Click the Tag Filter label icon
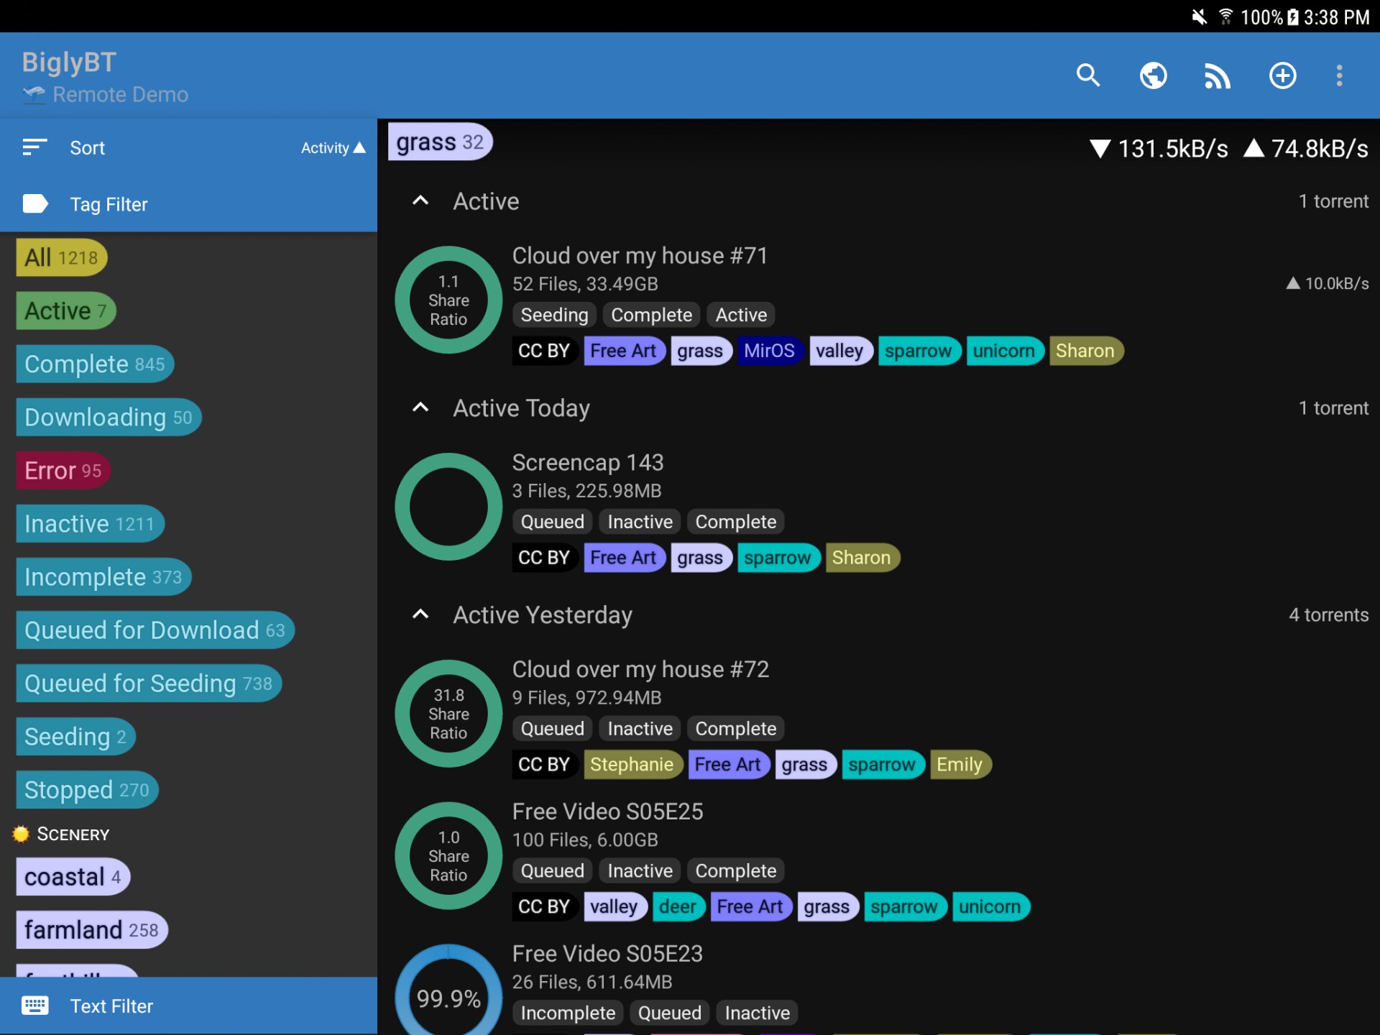Image resolution: width=1380 pixels, height=1035 pixels. (34, 204)
